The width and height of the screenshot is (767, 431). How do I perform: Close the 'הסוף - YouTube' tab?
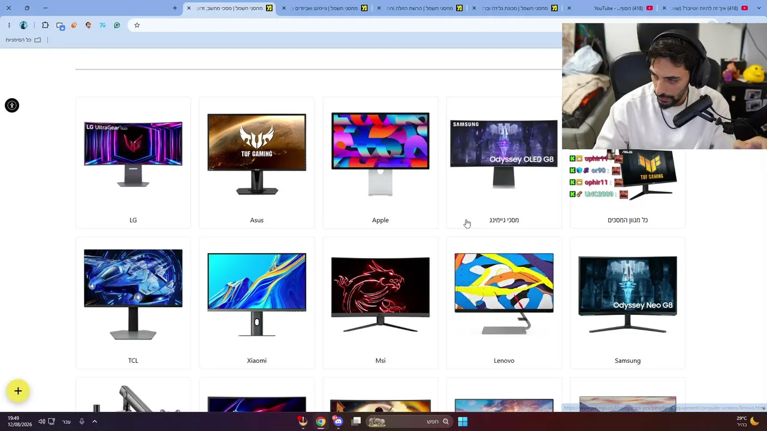point(569,8)
